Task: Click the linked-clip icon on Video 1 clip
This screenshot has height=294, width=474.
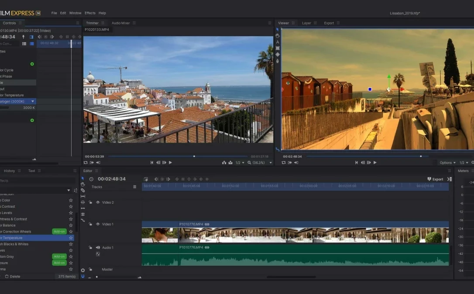Action: (207, 224)
